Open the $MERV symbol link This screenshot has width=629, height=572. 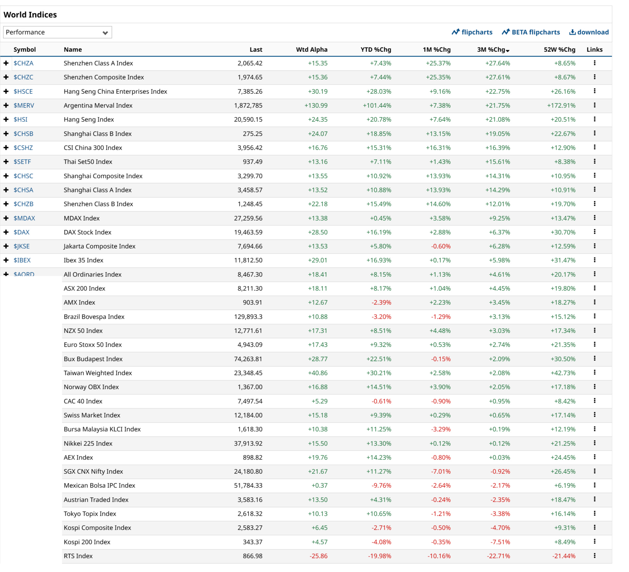[x=24, y=105]
